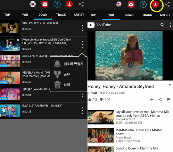Switch to TOP tab in right screen
The width and height of the screenshot is (173, 152).
pos(93,15)
